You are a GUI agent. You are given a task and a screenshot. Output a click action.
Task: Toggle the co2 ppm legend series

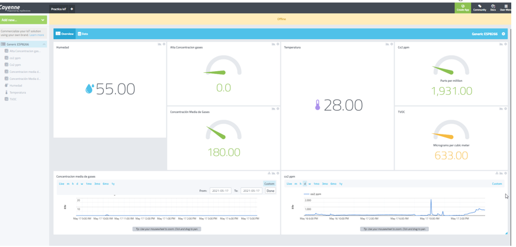pyautogui.click(x=313, y=194)
